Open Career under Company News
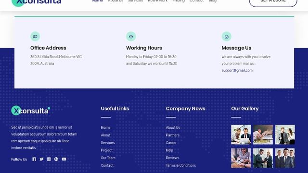Screen dimensions: 308x173 pyautogui.click(x=171, y=143)
